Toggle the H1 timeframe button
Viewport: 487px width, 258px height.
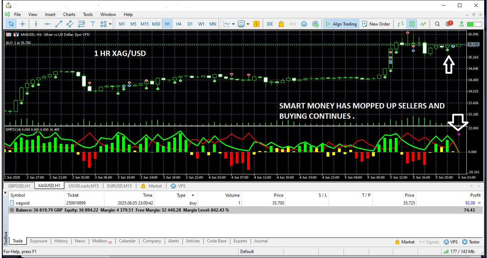167,24
